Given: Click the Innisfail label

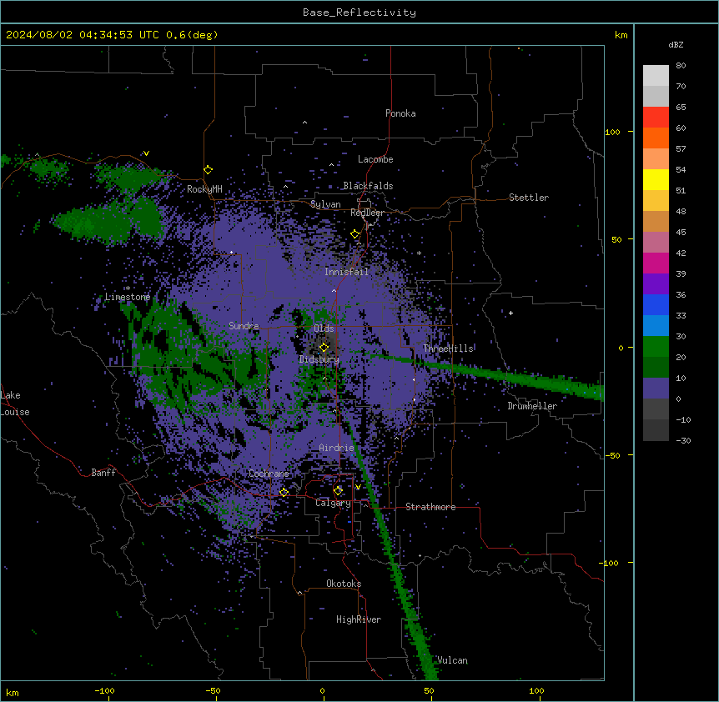Looking at the screenshot, I should coord(347,272).
